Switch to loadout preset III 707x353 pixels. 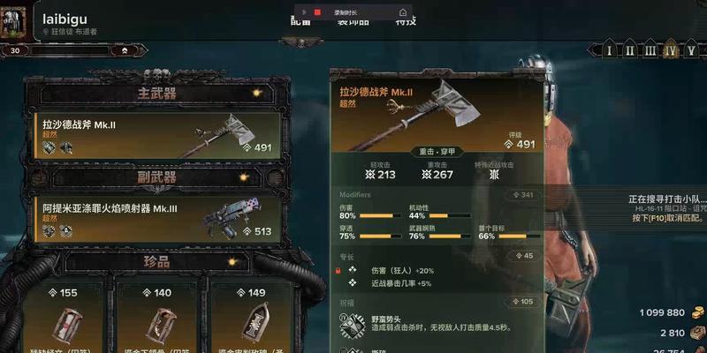click(x=650, y=50)
